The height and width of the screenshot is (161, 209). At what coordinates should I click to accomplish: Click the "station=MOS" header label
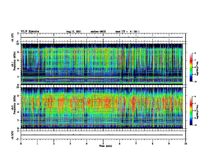point(98,32)
